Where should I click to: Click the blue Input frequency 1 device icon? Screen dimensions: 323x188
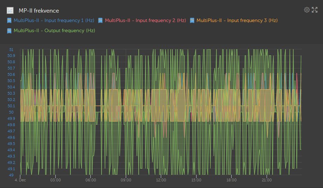click(x=9, y=21)
